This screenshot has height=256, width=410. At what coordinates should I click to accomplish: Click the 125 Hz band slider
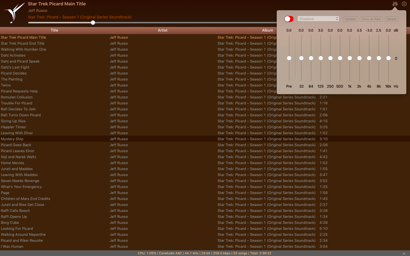point(321,58)
